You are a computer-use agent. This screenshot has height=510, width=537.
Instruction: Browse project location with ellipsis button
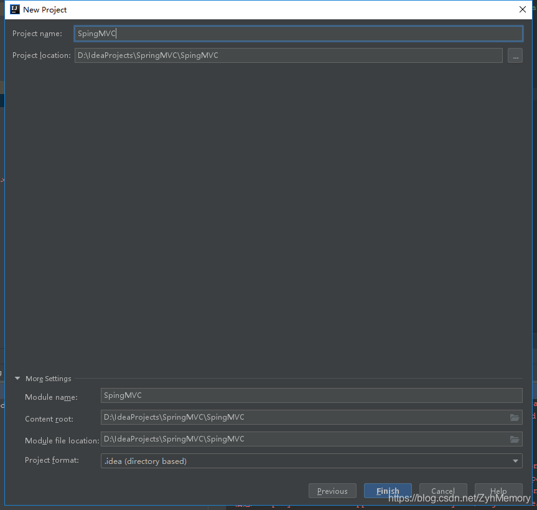515,55
